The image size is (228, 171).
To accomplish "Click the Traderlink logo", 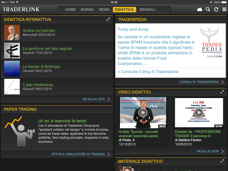I will (21, 10).
